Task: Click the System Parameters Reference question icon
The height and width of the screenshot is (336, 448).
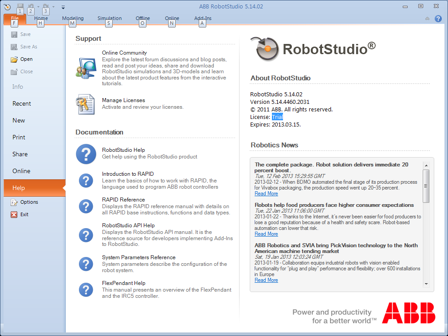Action: tap(86, 264)
